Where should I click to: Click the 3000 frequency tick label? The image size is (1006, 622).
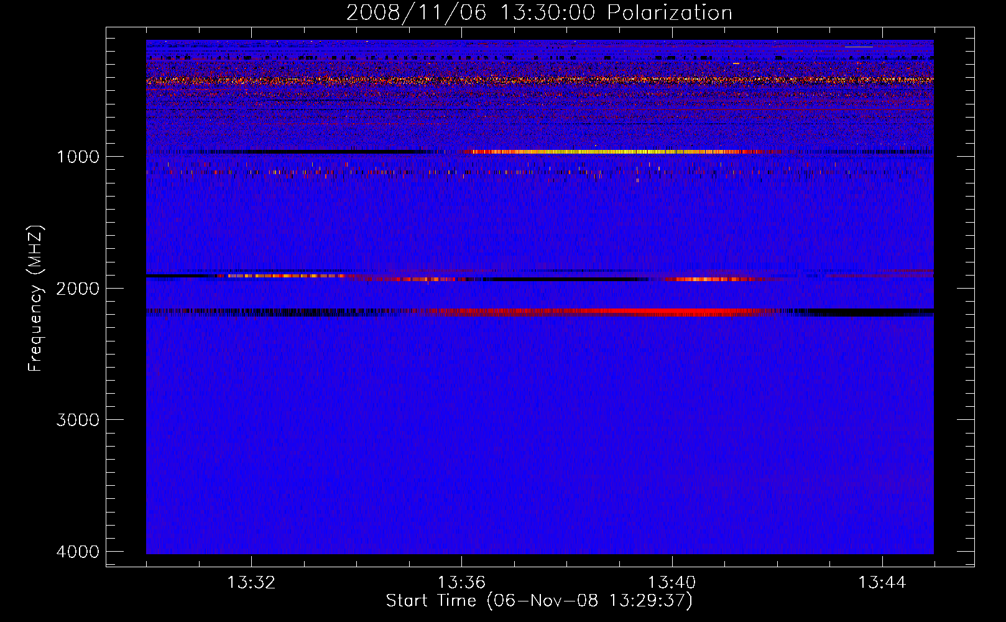pos(78,420)
